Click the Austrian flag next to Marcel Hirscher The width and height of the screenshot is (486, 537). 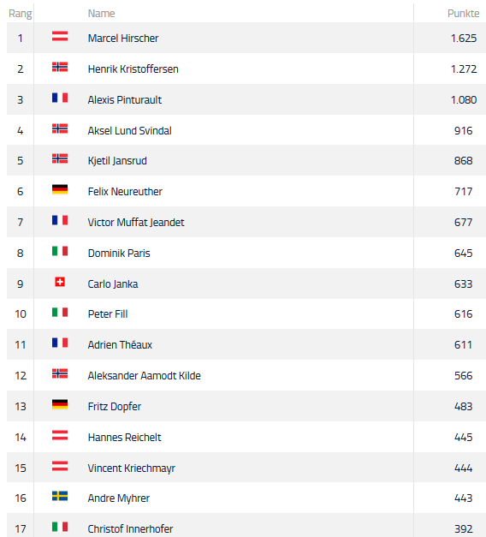pos(60,36)
